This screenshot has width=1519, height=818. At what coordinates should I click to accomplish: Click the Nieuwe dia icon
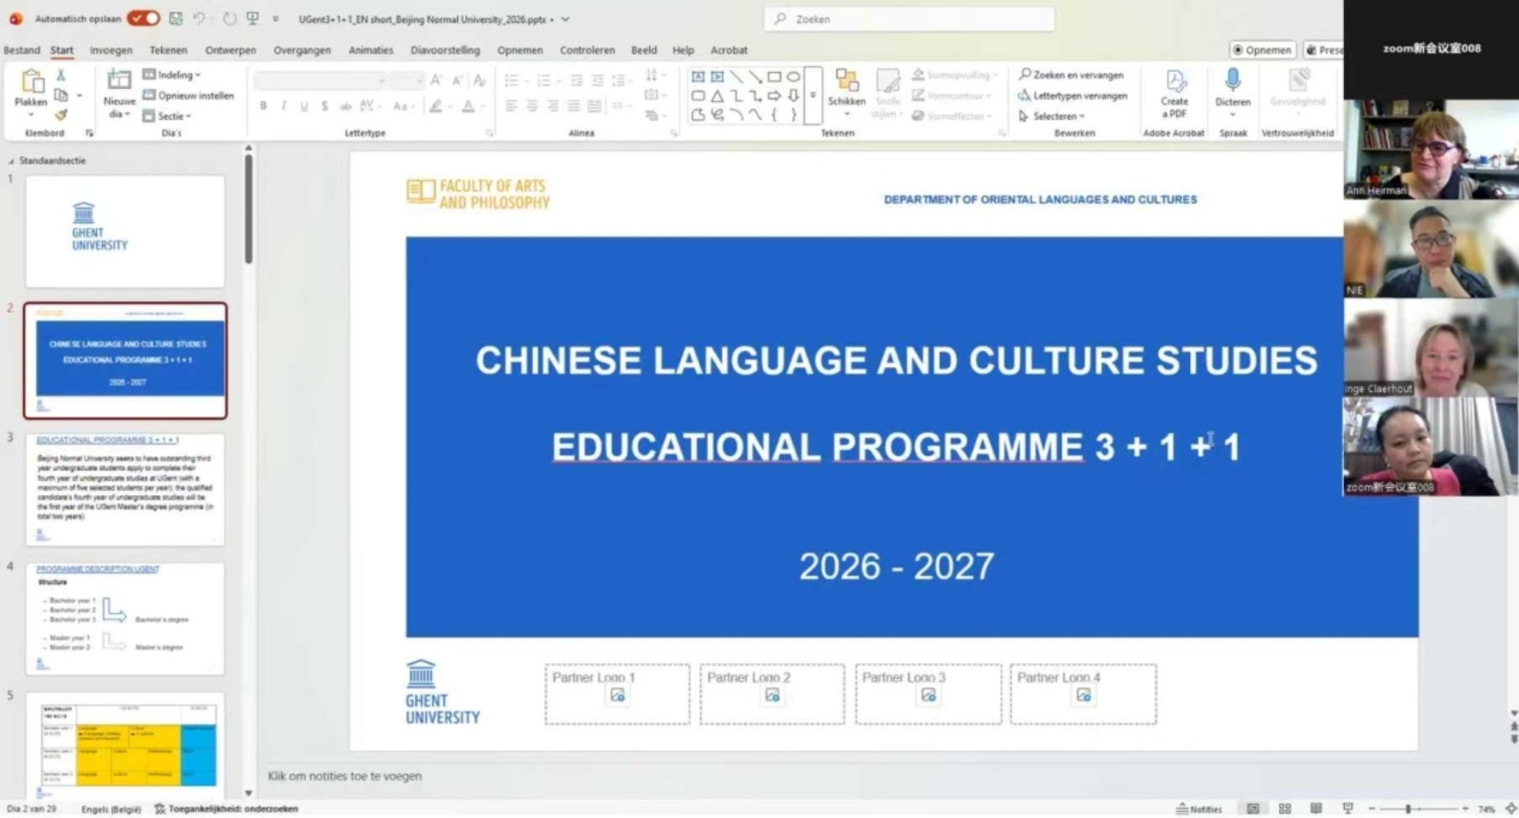coord(119,82)
